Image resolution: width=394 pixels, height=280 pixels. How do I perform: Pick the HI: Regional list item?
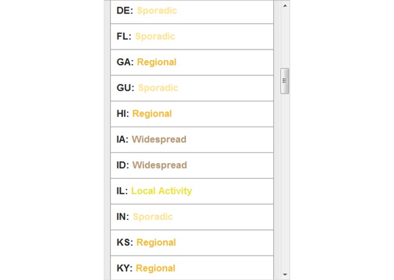coord(192,114)
